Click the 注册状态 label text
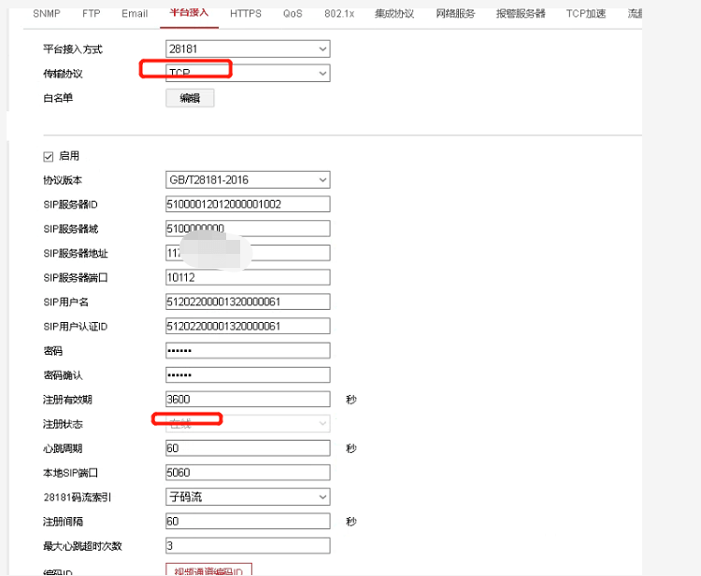This screenshot has height=576, width=701. tap(63, 424)
